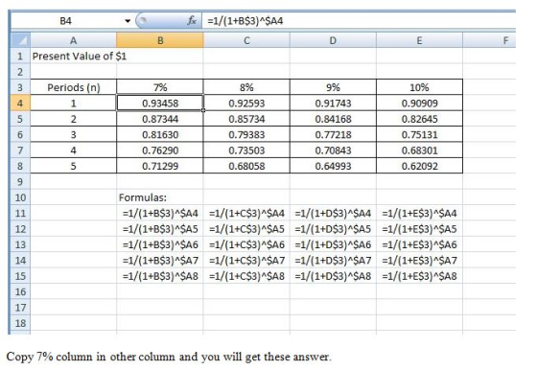Select the cell with value 0.79383
This screenshot has width=537, height=370.
pos(246,134)
